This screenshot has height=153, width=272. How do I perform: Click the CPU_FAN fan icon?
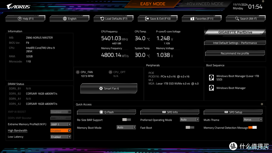pyautogui.click(x=78, y=72)
